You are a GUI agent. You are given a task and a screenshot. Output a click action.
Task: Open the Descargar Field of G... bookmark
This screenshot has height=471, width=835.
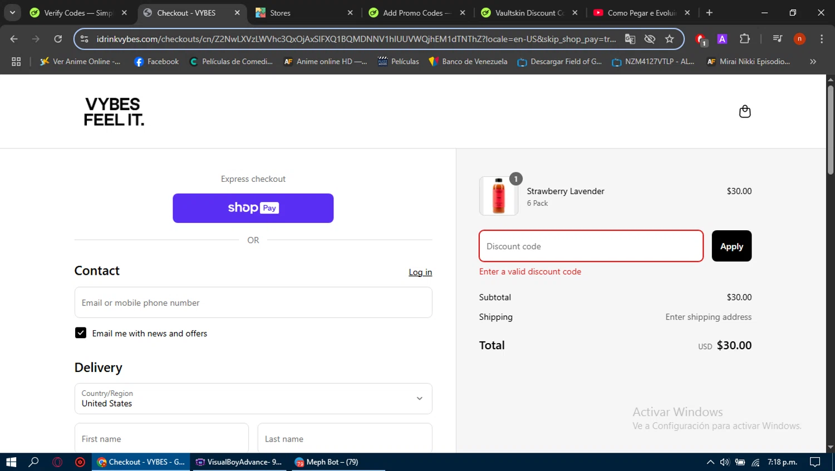559,62
